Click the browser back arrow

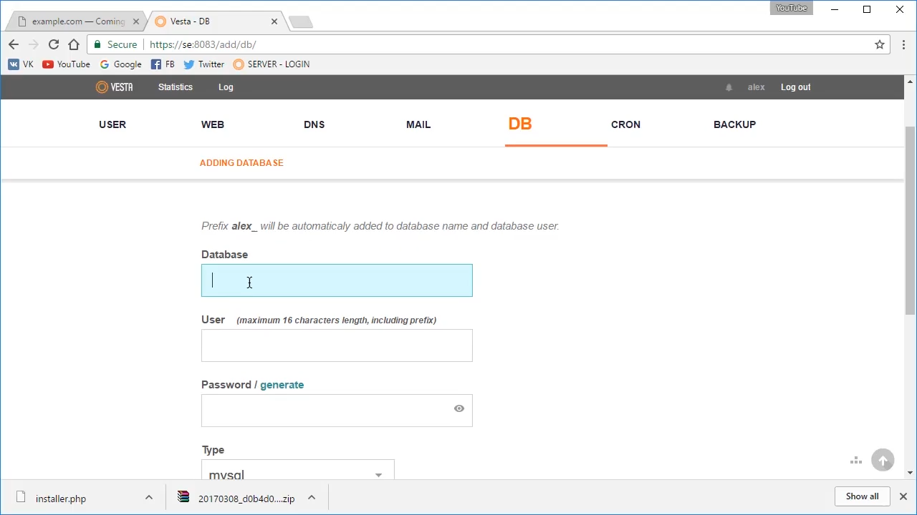(14, 44)
